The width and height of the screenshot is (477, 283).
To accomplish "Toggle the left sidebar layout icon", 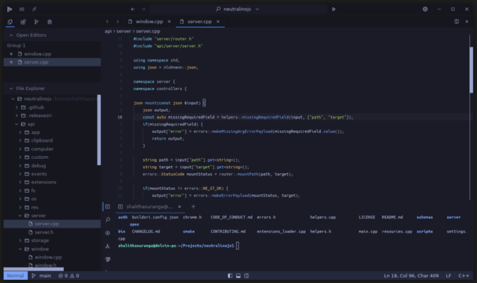I will point(230,276).
